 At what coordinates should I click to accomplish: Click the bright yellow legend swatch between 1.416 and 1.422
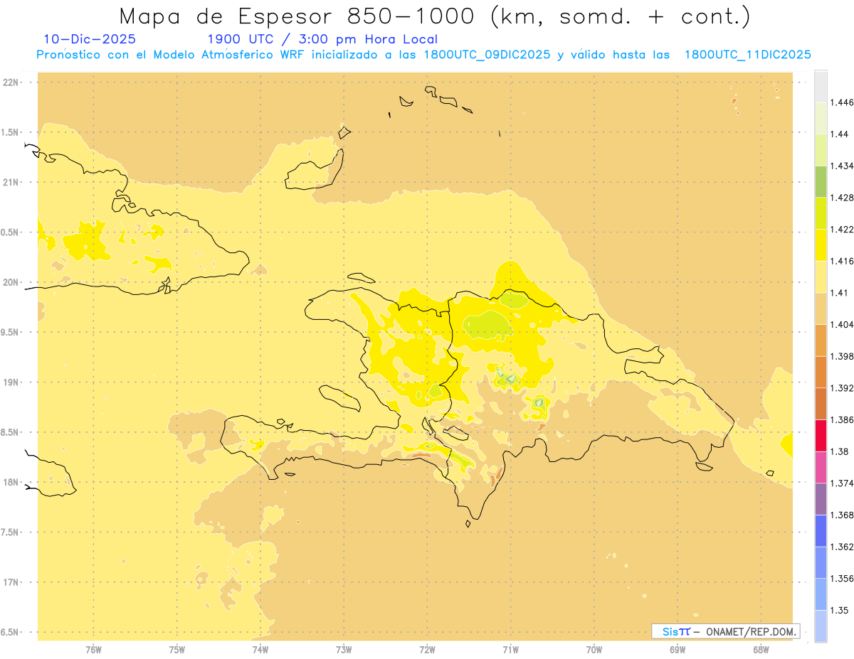tap(821, 245)
